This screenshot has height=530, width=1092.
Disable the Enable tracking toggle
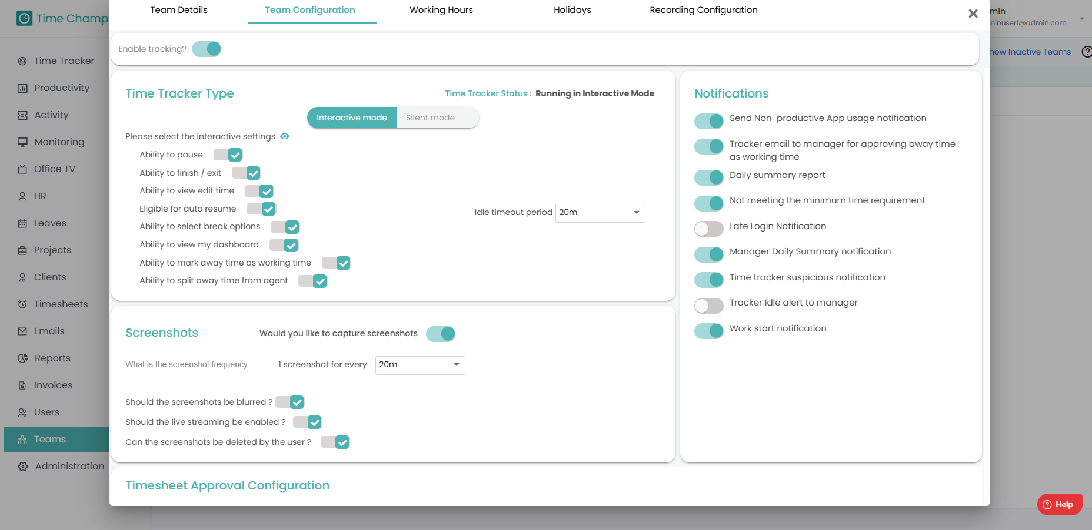[207, 49]
